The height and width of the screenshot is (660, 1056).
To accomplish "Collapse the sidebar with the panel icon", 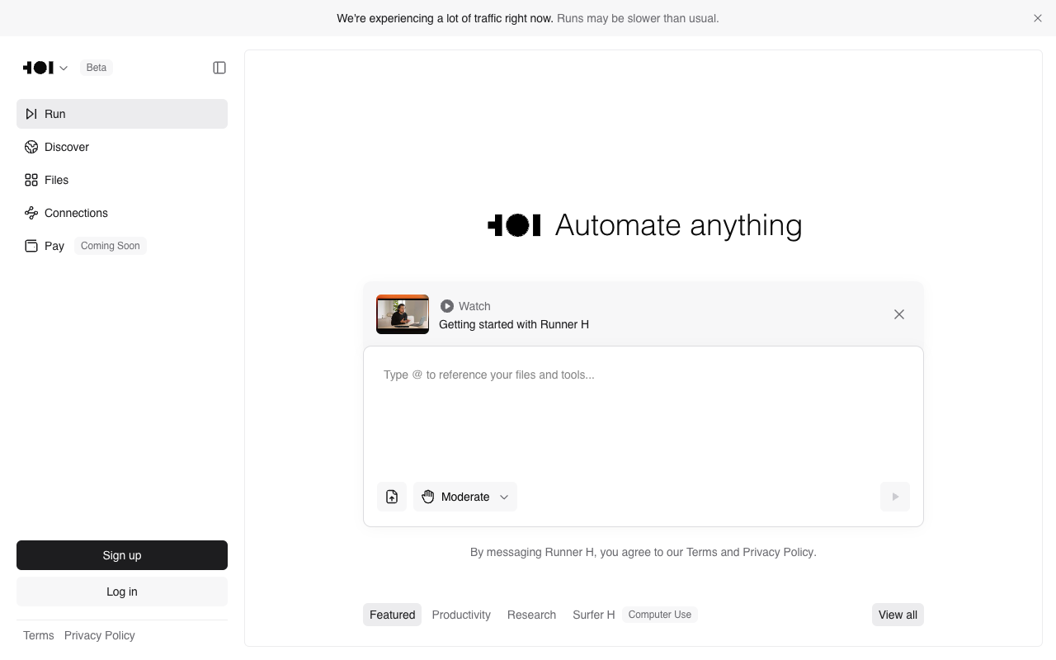I will (x=219, y=68).
